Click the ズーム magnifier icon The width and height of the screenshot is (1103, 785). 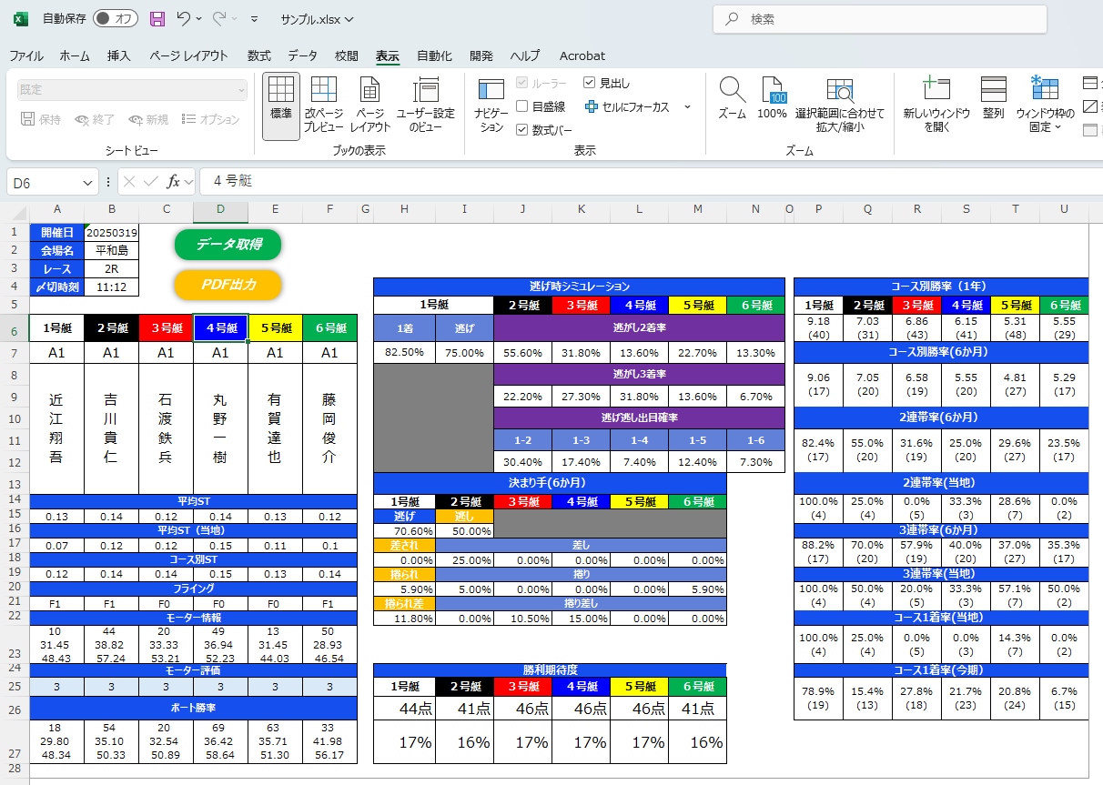[x=732, y=89]
